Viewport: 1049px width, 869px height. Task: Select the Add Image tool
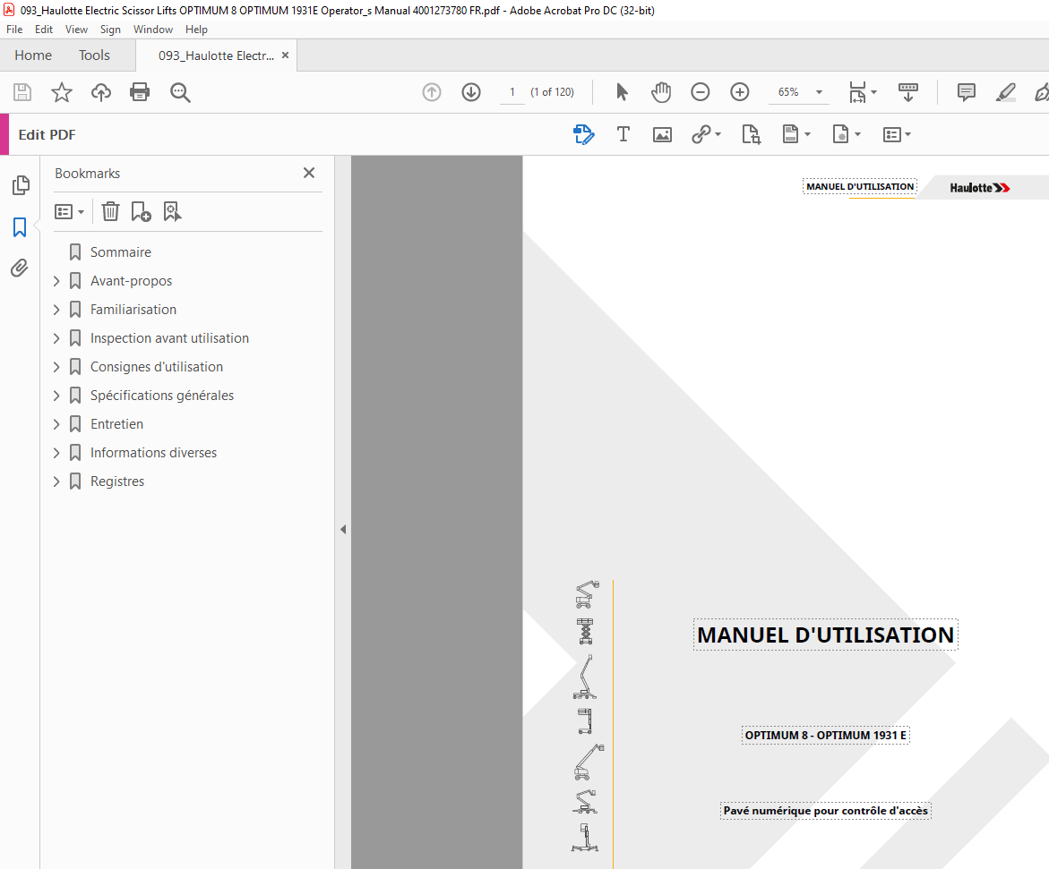[662, 134]
